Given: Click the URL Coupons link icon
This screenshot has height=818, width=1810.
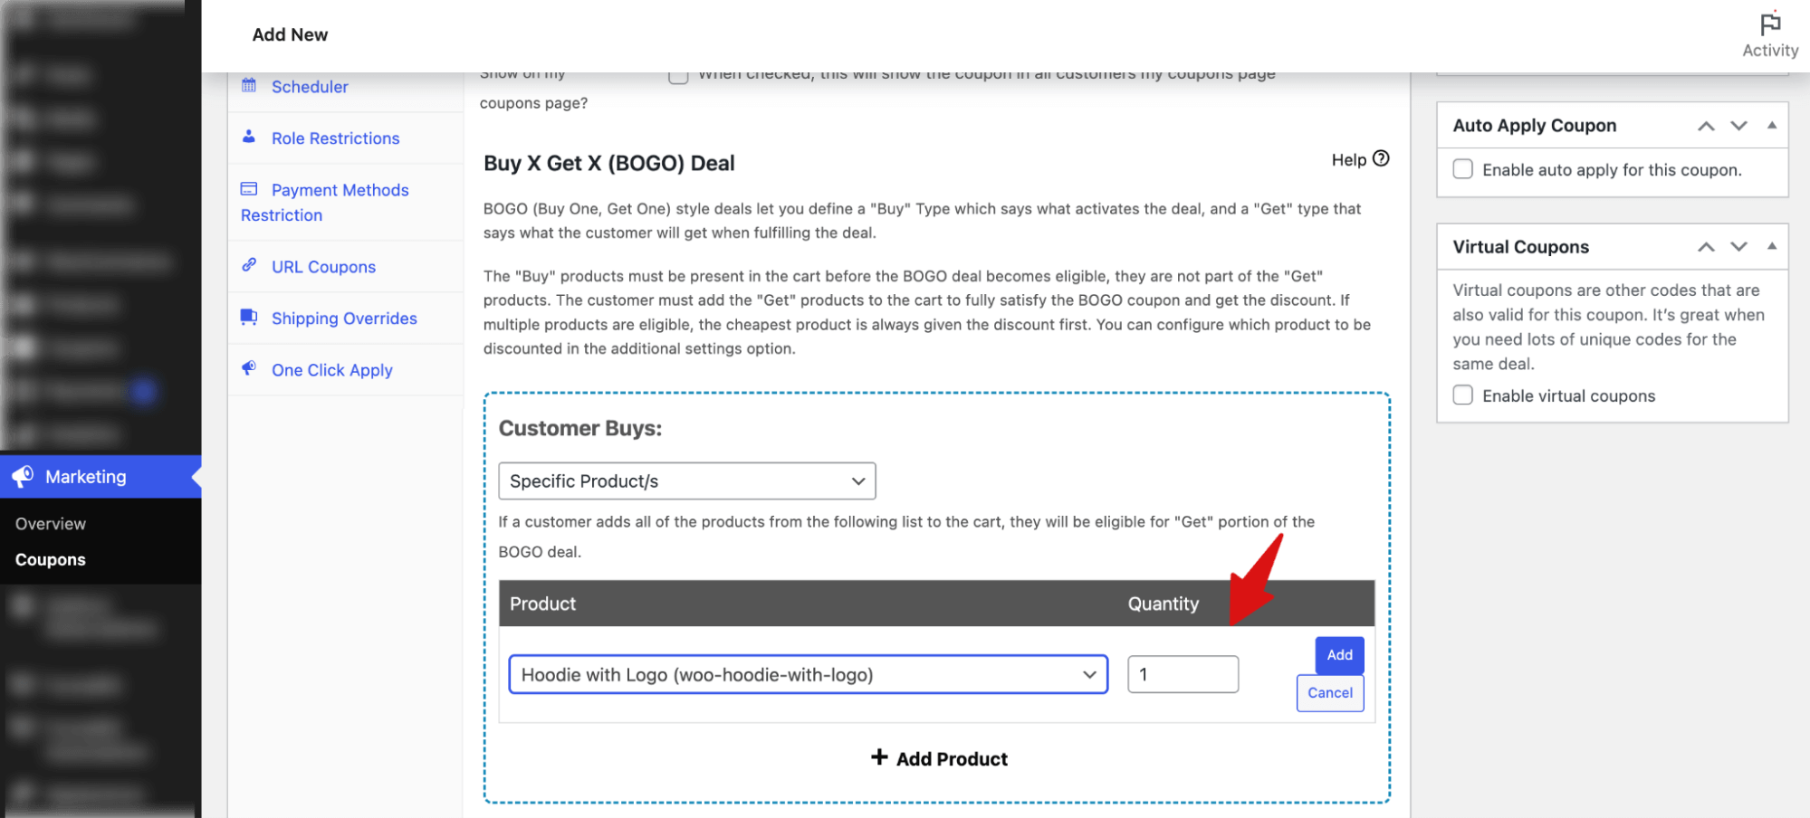Looking at the screenshot, I should 249,265.
